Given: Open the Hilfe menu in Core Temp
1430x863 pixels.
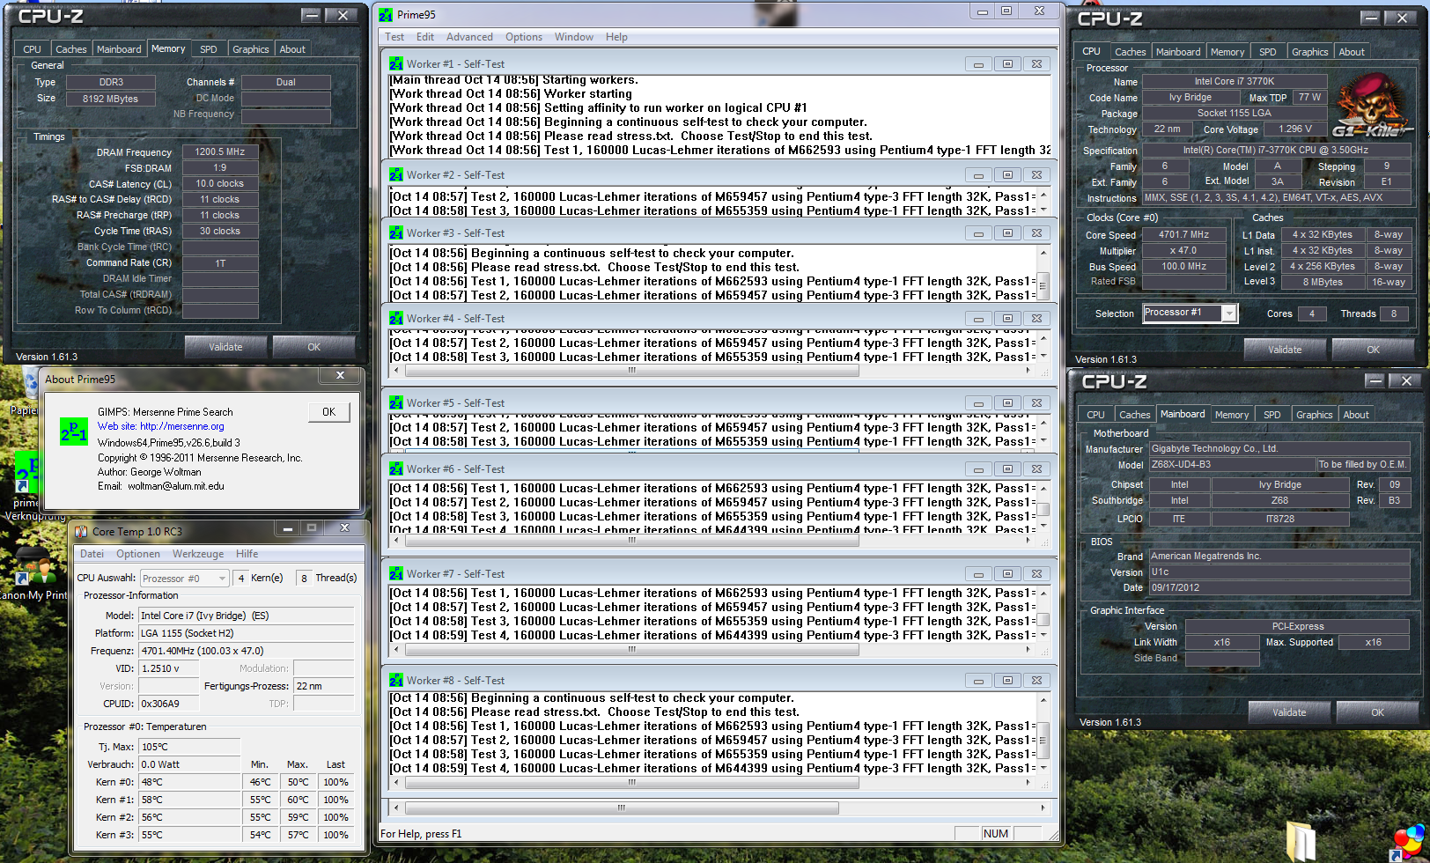Looking at the screenshot, I should pyautogui.click(x=247, y=554).
